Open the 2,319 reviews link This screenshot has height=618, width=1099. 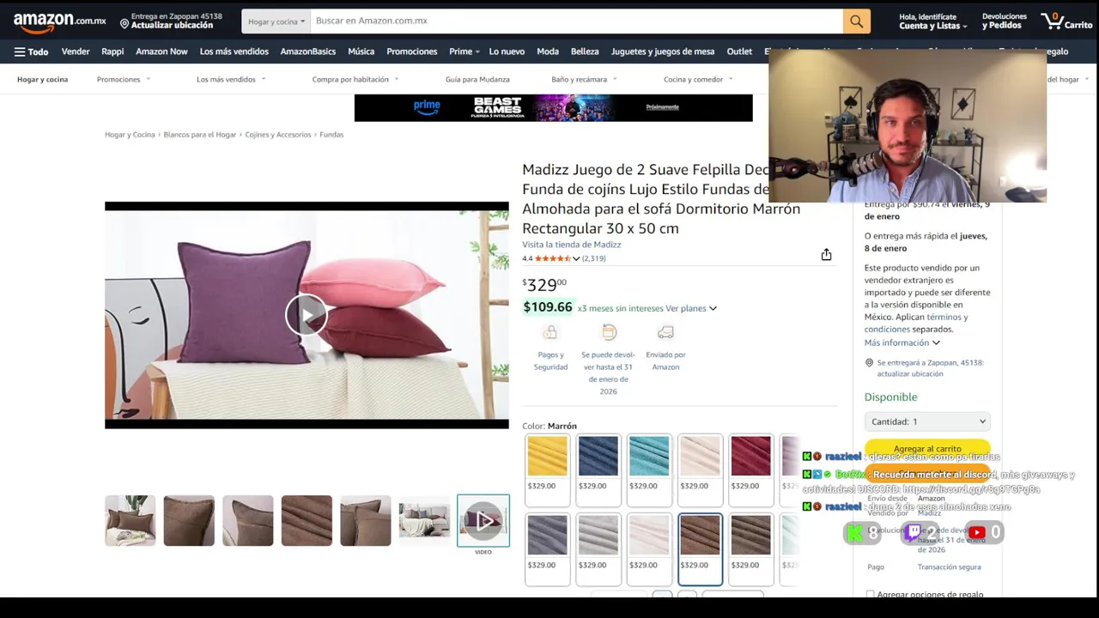[x=594, y=258]
